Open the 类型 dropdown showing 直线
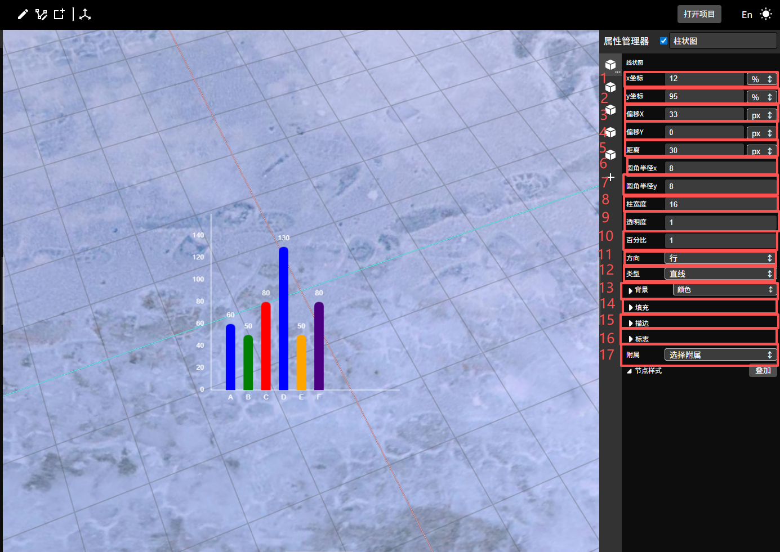 720,274
